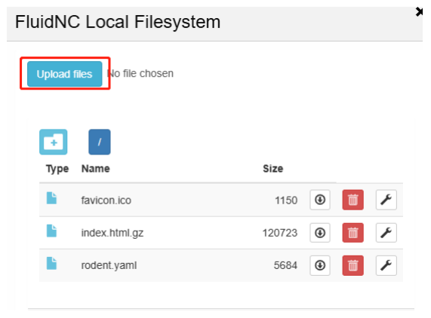Go to the root directory slash button
This screenshot has width=431, height=318.
coord(100,142)
